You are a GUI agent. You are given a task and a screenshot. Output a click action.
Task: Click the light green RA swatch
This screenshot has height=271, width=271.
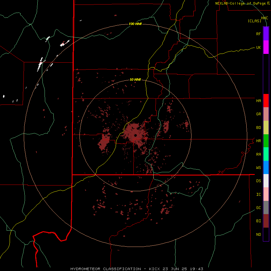coord(266,154)
